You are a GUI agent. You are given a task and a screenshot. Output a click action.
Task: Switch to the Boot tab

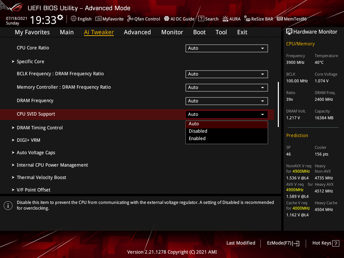pyautogui.click(x=199, y=32)
